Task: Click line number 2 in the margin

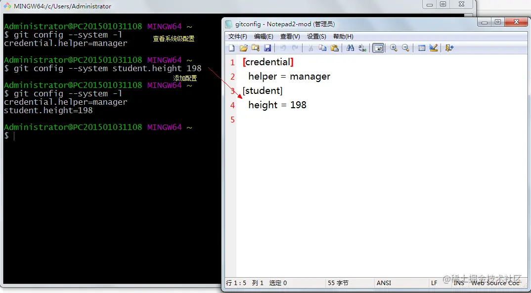Action: [232, 77]
